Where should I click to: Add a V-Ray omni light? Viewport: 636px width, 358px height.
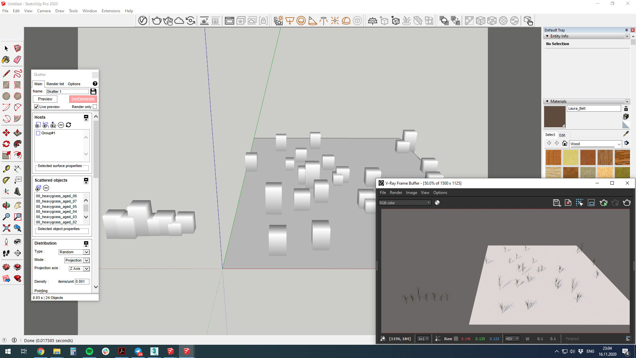pos(335,21)
